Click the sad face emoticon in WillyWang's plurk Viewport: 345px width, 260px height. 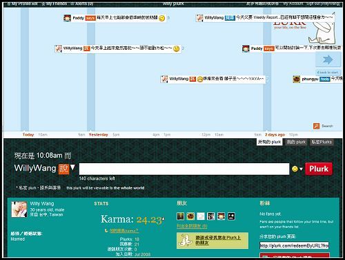click(176, 48)
